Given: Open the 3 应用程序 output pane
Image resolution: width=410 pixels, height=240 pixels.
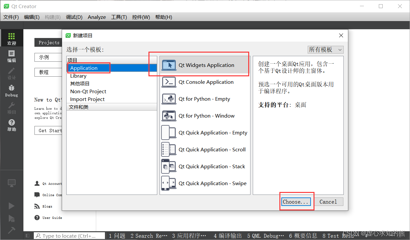Looking at the screenshot, I should 189,236.
